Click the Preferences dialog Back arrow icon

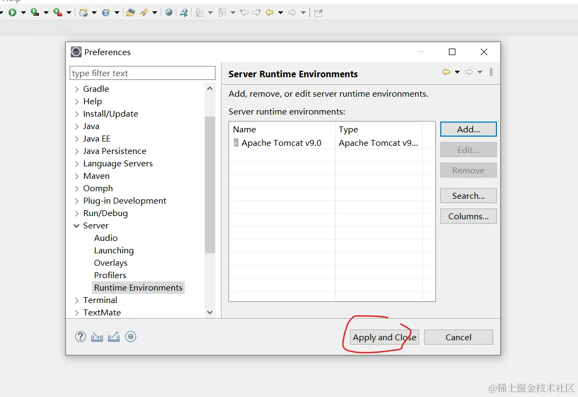tap(446, 72)
